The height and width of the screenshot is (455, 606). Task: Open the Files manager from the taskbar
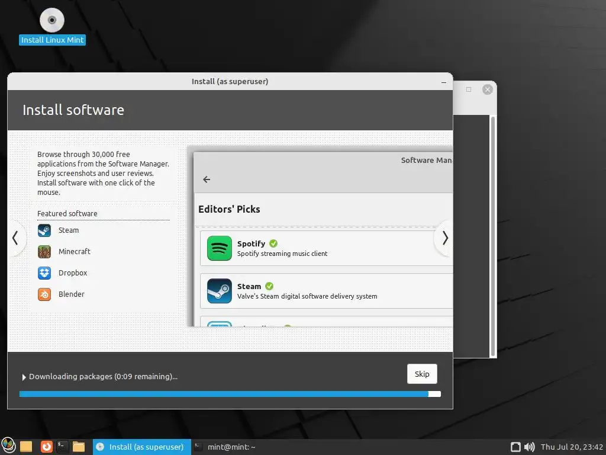[x=79, y=447]
